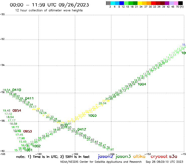The image size is (186, 164).
Task: Select the wave height value 18.59
Action: coord(13,124)
